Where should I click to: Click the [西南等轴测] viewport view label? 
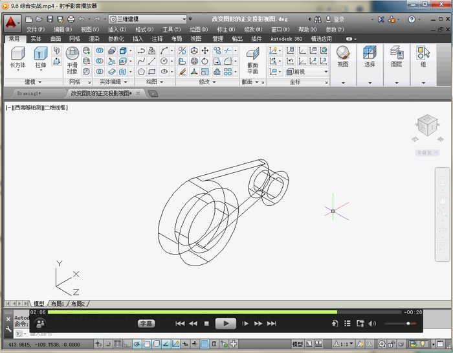click(x=28, y=108)
